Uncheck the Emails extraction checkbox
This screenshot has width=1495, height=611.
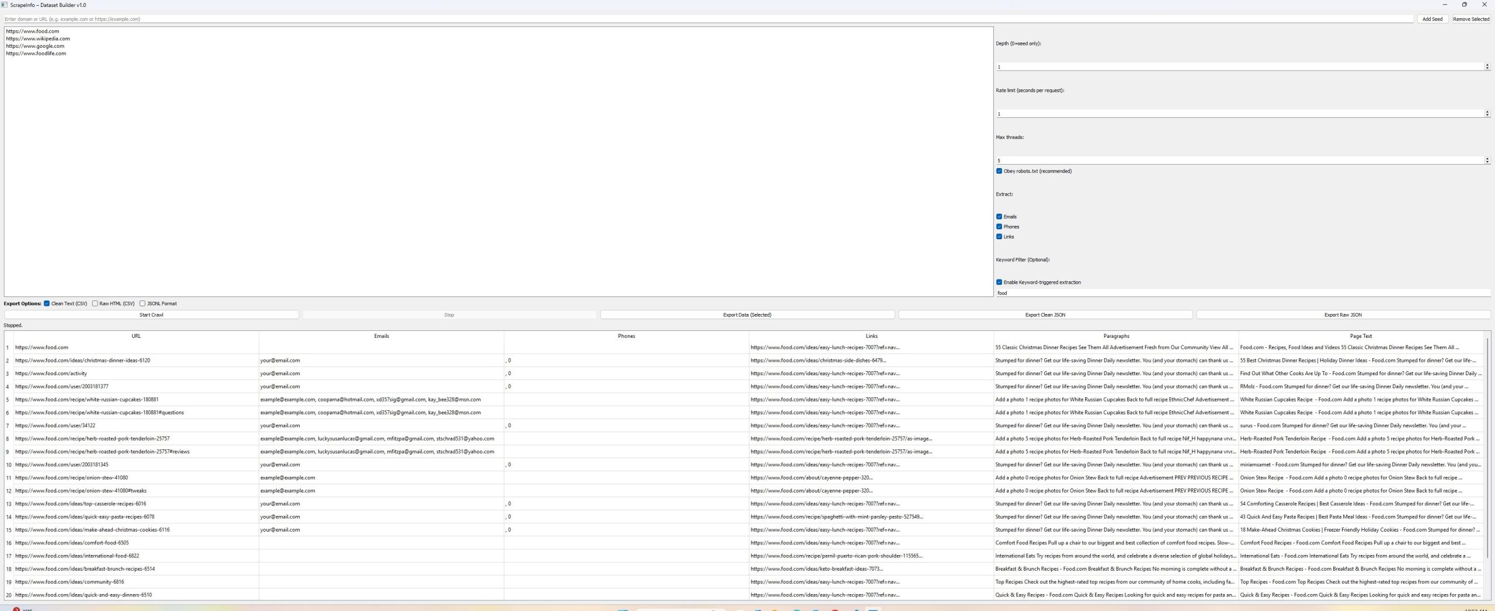coord(999,217)
